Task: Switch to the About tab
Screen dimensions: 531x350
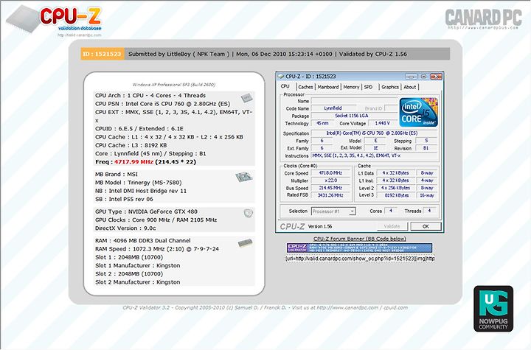Action: (x=410, y=87)
